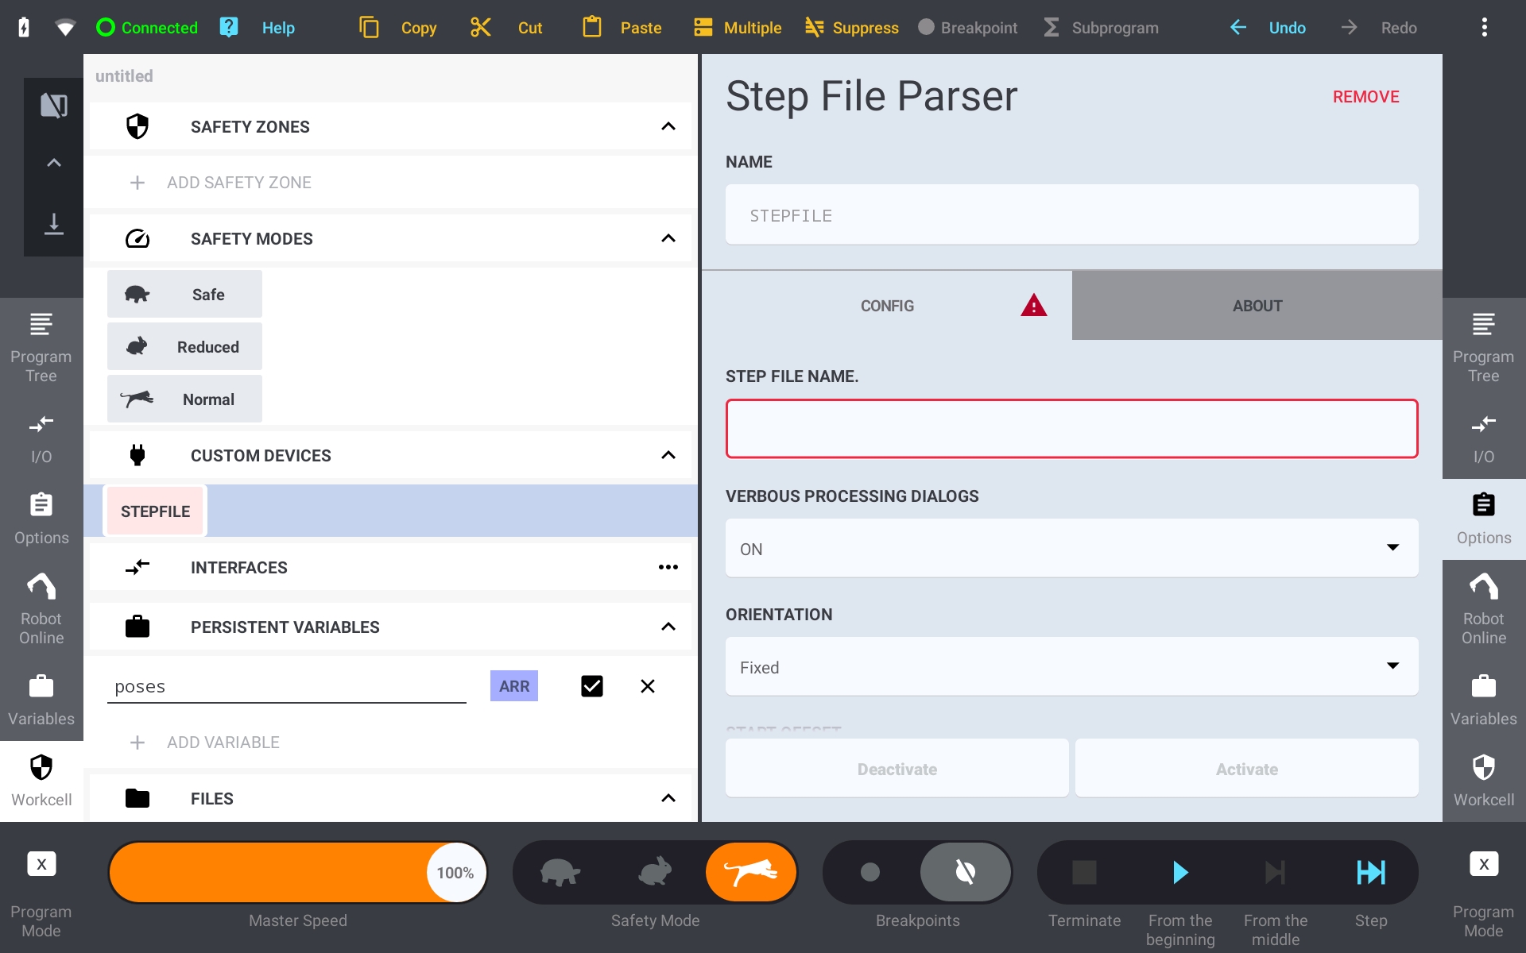This screenshot has height=953, width=1526.
Task: Start program From the beginning
Action: 1180,872
